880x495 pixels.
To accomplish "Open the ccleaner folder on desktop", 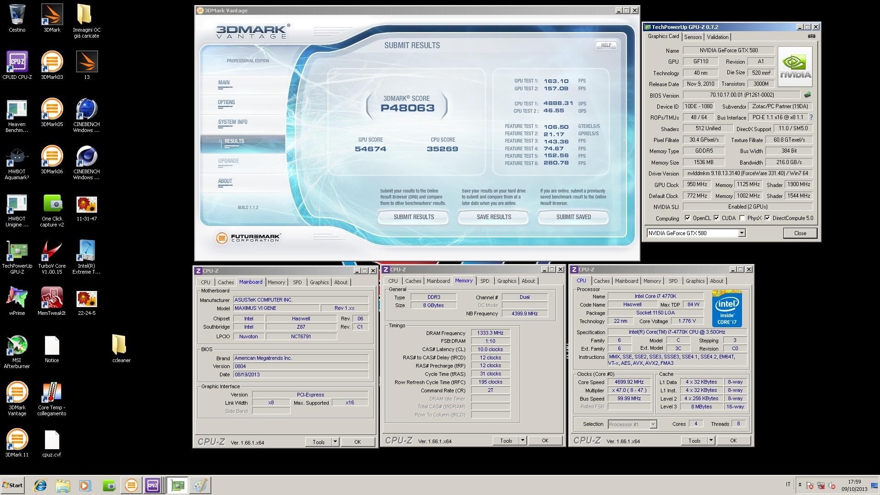I will point(121,348).
